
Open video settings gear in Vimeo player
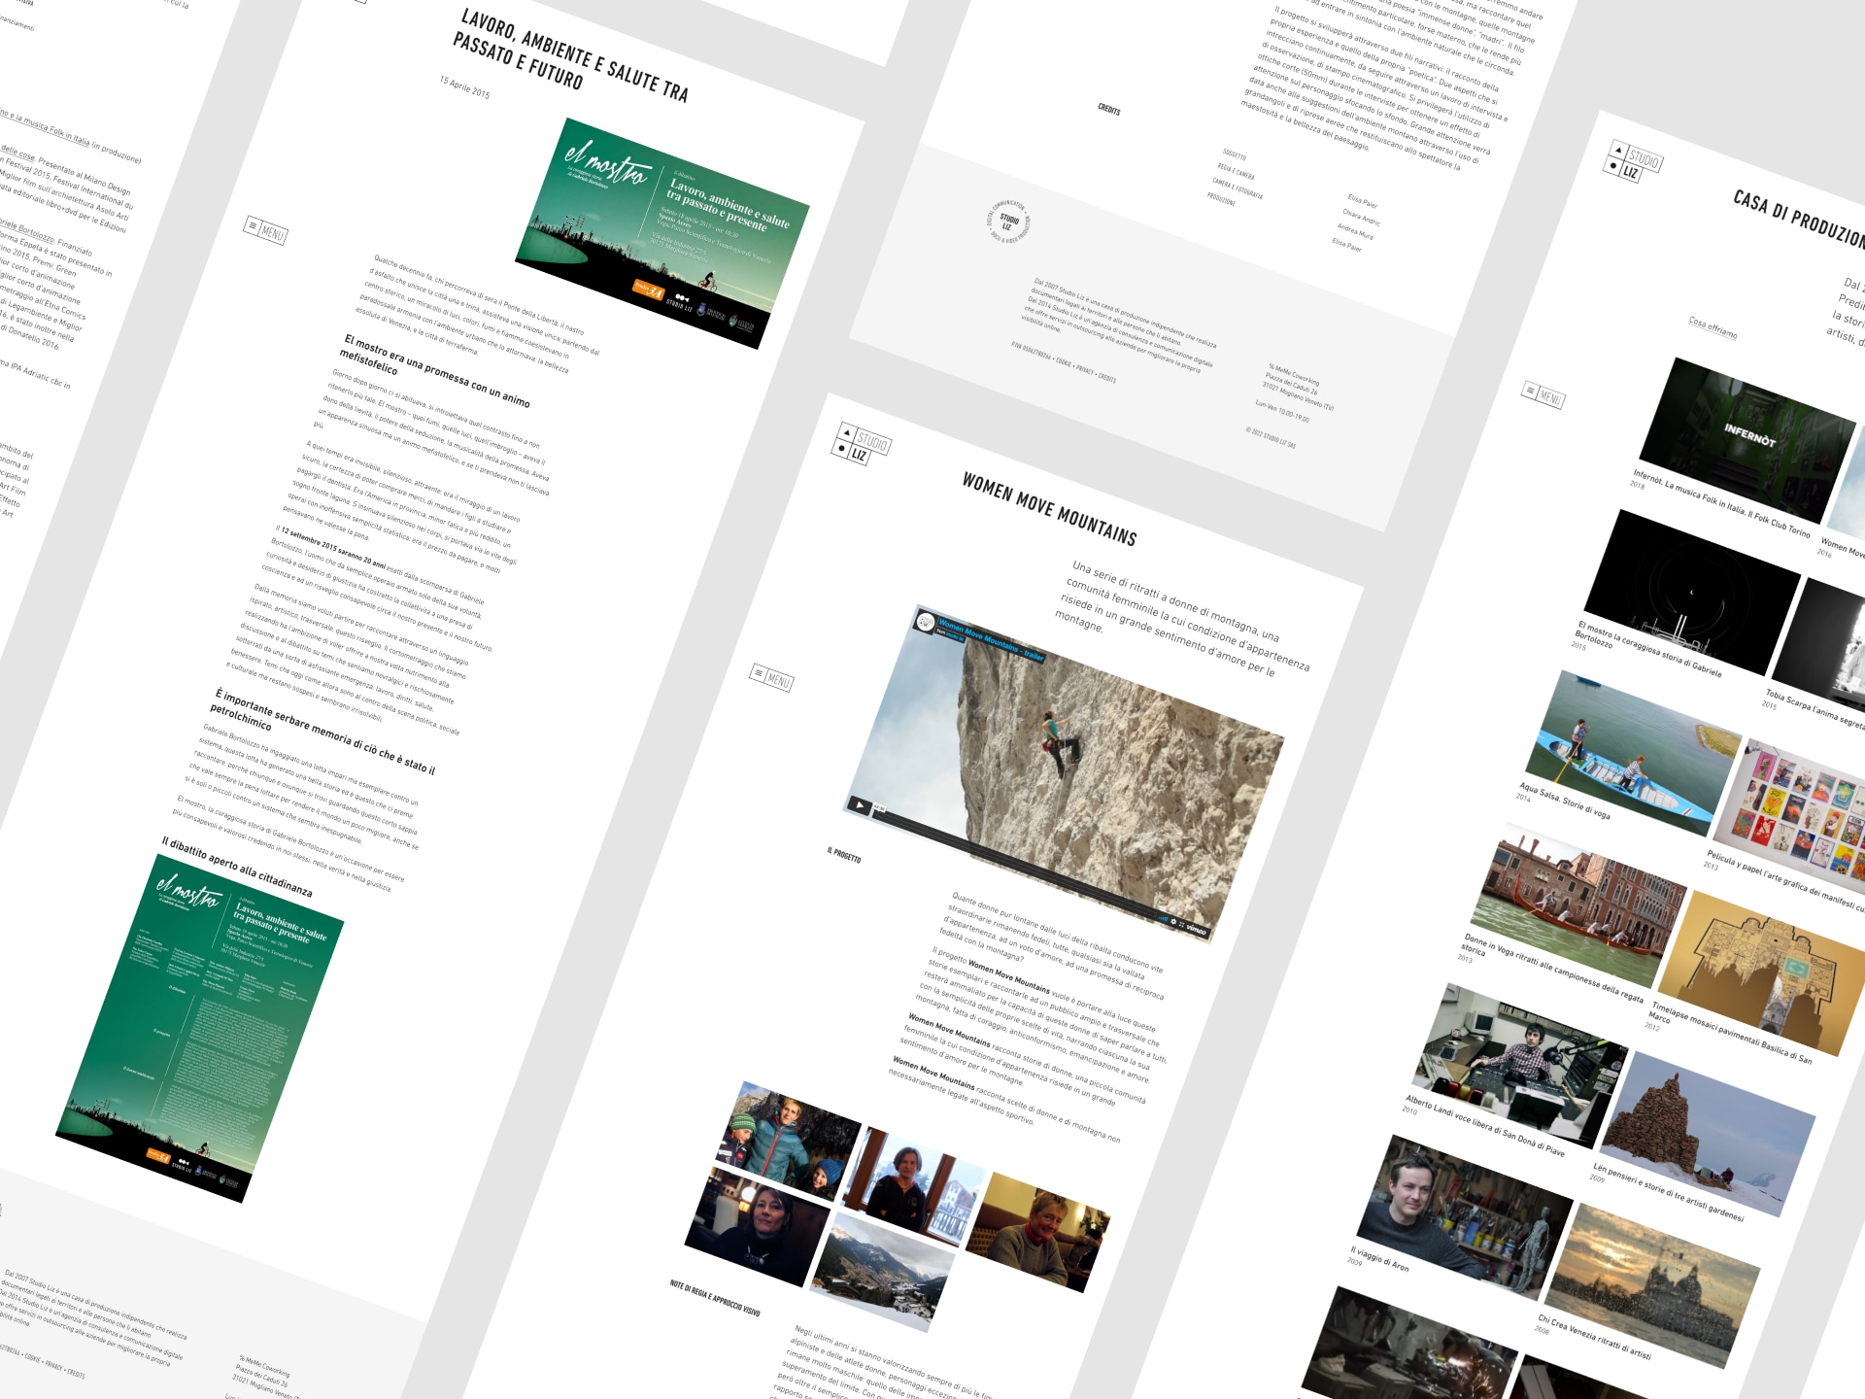tap(1172, 921)
